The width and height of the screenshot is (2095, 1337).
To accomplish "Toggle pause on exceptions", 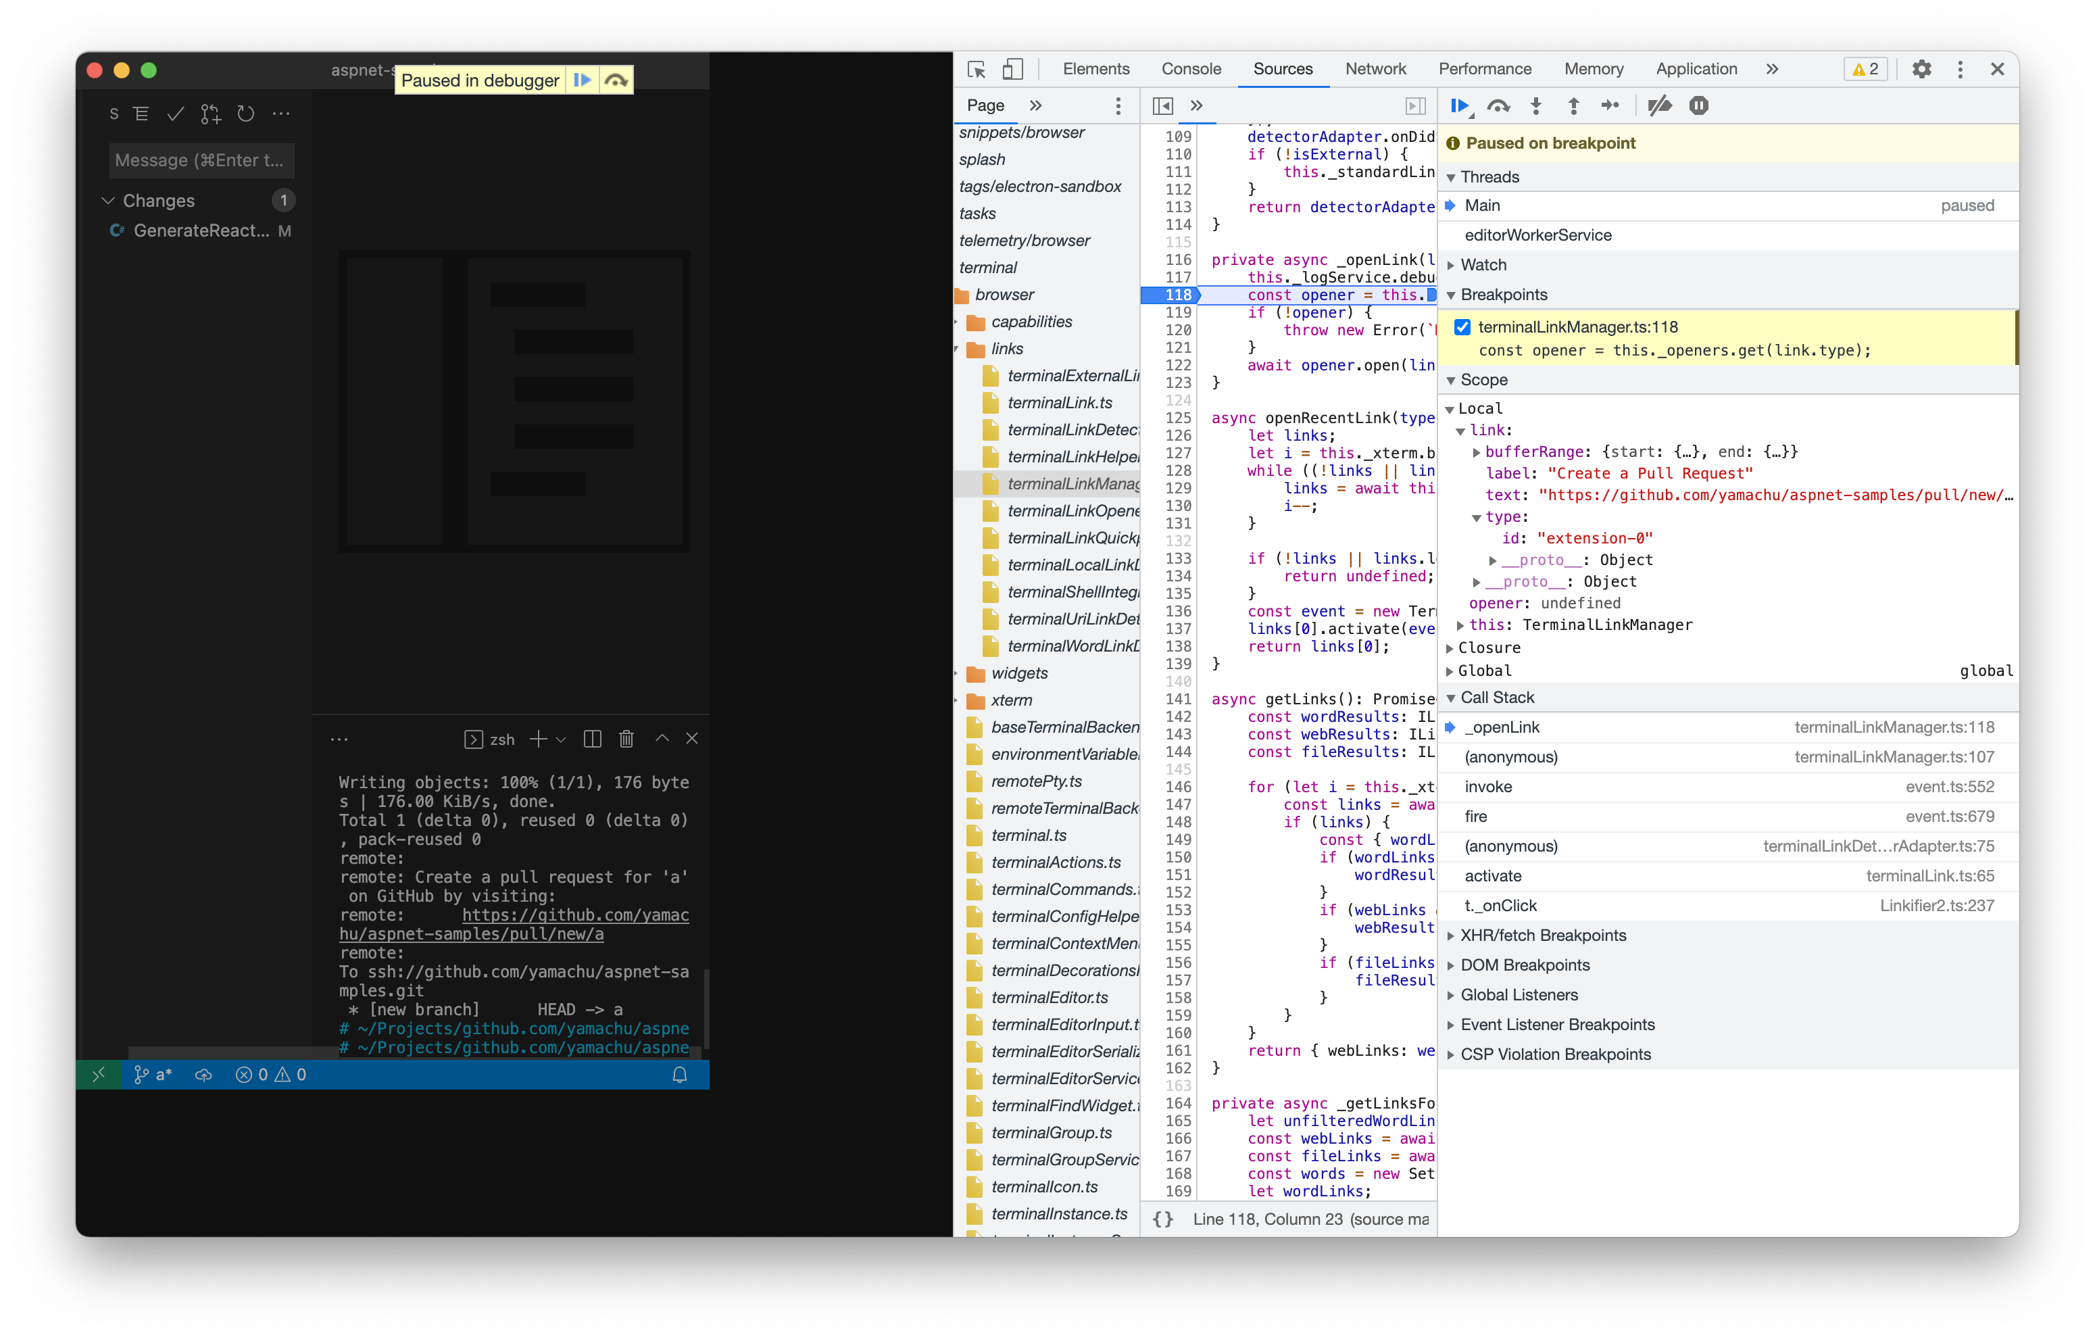I will pyautogui.click(x=1698, y=105).
